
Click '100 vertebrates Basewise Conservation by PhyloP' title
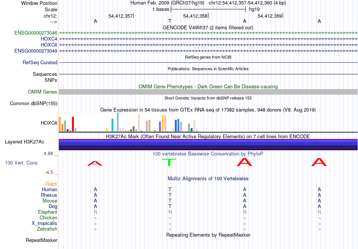[x=208, y=154]
